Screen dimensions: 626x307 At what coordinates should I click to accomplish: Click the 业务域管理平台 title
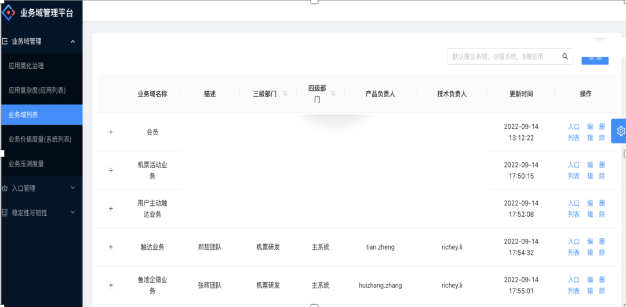click(47, 13)
